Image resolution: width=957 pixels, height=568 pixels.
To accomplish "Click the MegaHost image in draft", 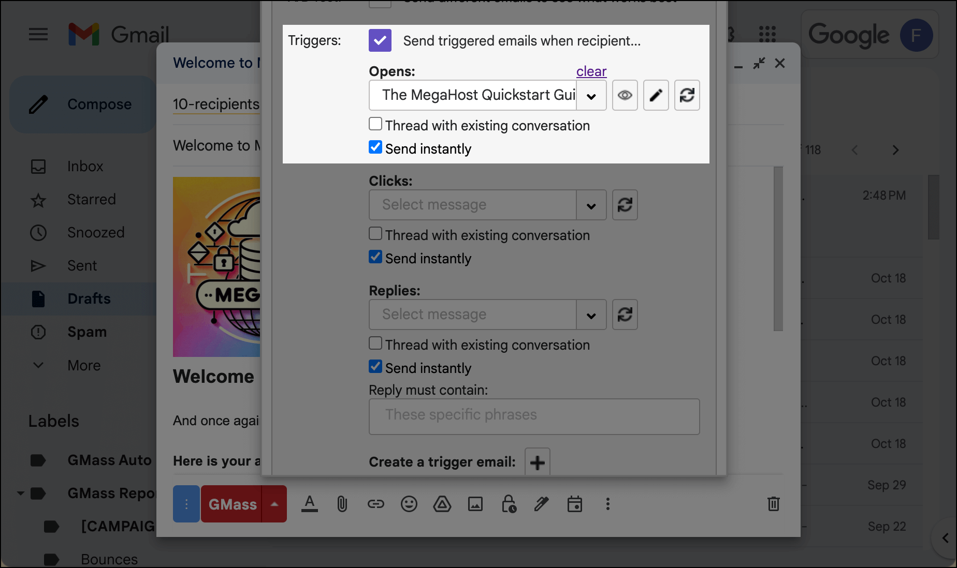I will tap(216, 267).
